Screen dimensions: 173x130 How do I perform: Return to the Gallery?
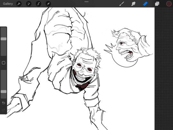8,4
